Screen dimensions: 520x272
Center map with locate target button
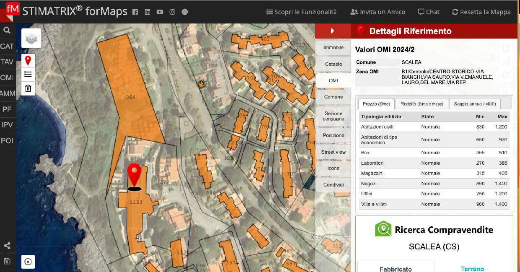(x=28, y=262)
